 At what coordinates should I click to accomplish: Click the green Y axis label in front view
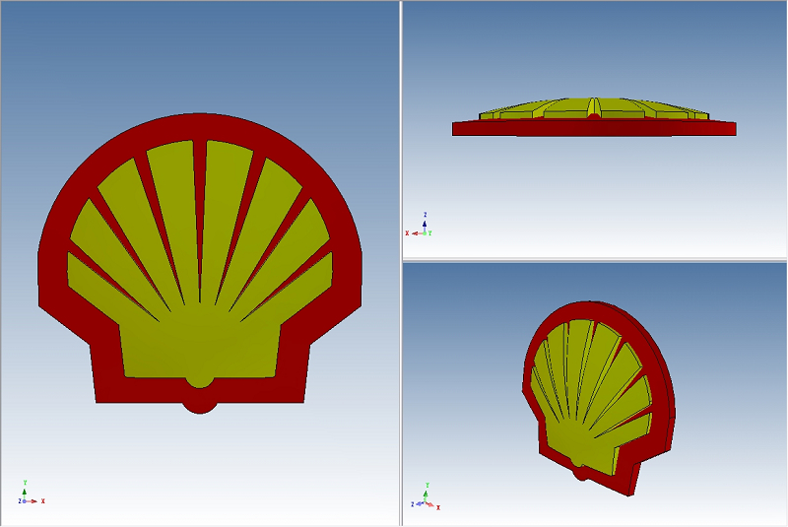(25, 483)
